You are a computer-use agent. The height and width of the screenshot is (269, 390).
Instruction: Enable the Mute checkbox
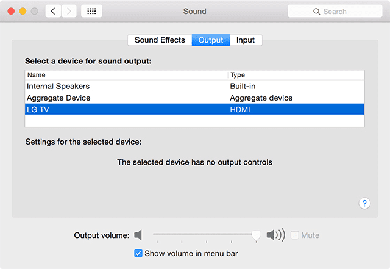pyautogui.click(x=296, y=235)
